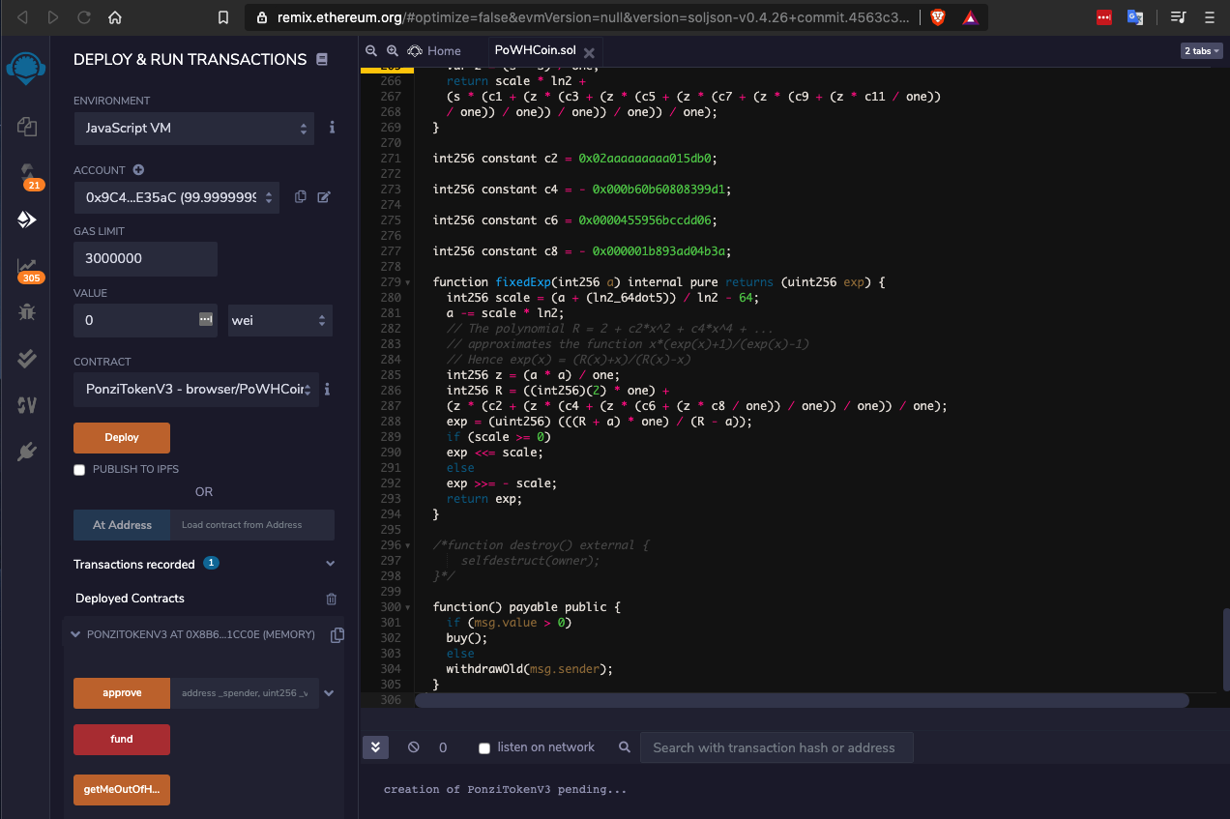Clear the terminal console icon
The width and height of the screenshot is (1230, 819).
click(414, 747)
